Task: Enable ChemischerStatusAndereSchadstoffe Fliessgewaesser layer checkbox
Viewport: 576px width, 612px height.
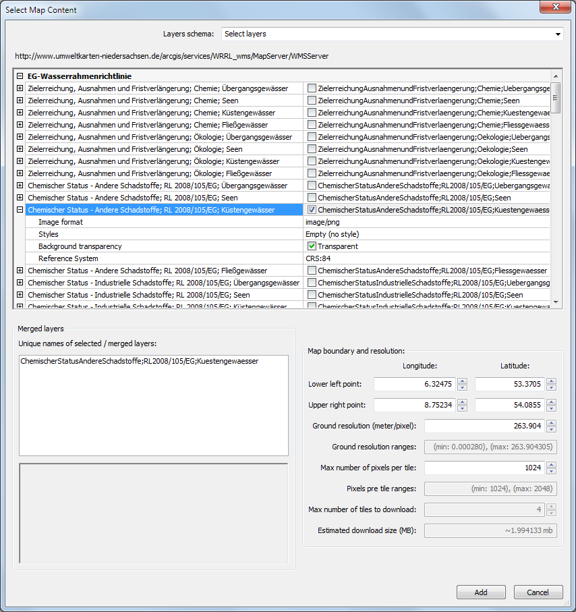Action: click(x=312, y=271)
